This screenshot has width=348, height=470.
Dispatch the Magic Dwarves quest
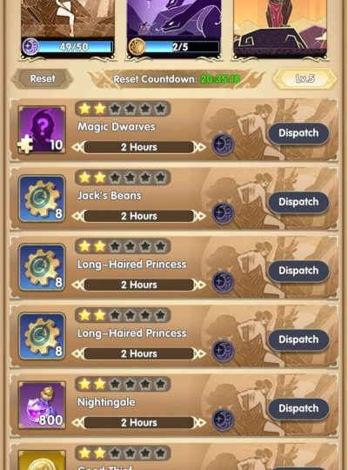click(298, 133)
